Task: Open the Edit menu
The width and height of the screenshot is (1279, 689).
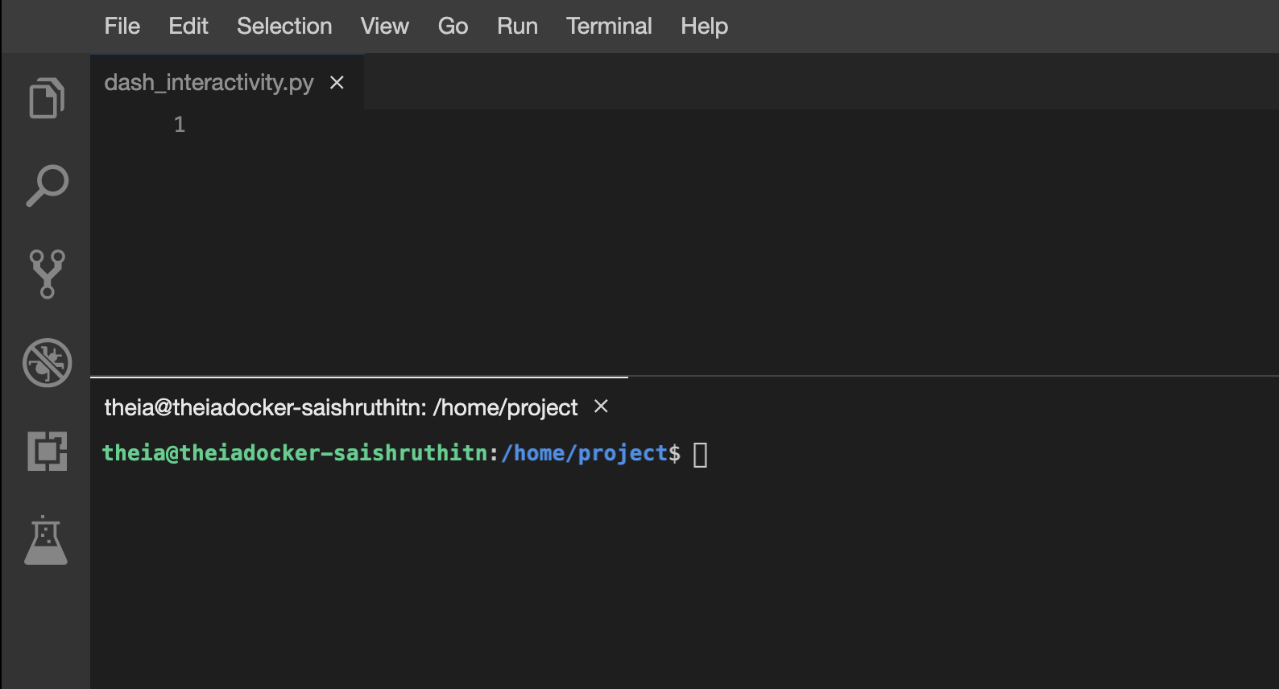Action: [188, 27]
